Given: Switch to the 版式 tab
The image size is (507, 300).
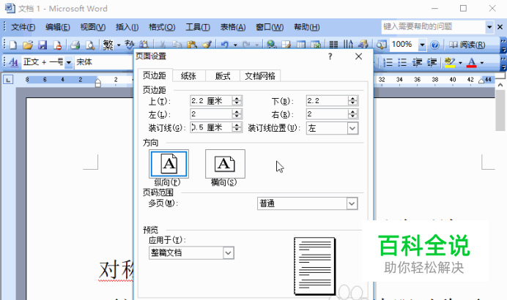Looking at the screenshot, I should 223,76.
